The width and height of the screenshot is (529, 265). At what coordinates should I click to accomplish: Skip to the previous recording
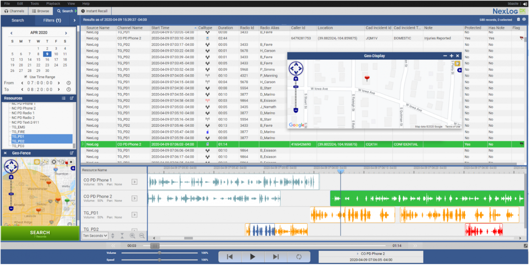pos(230,257)
